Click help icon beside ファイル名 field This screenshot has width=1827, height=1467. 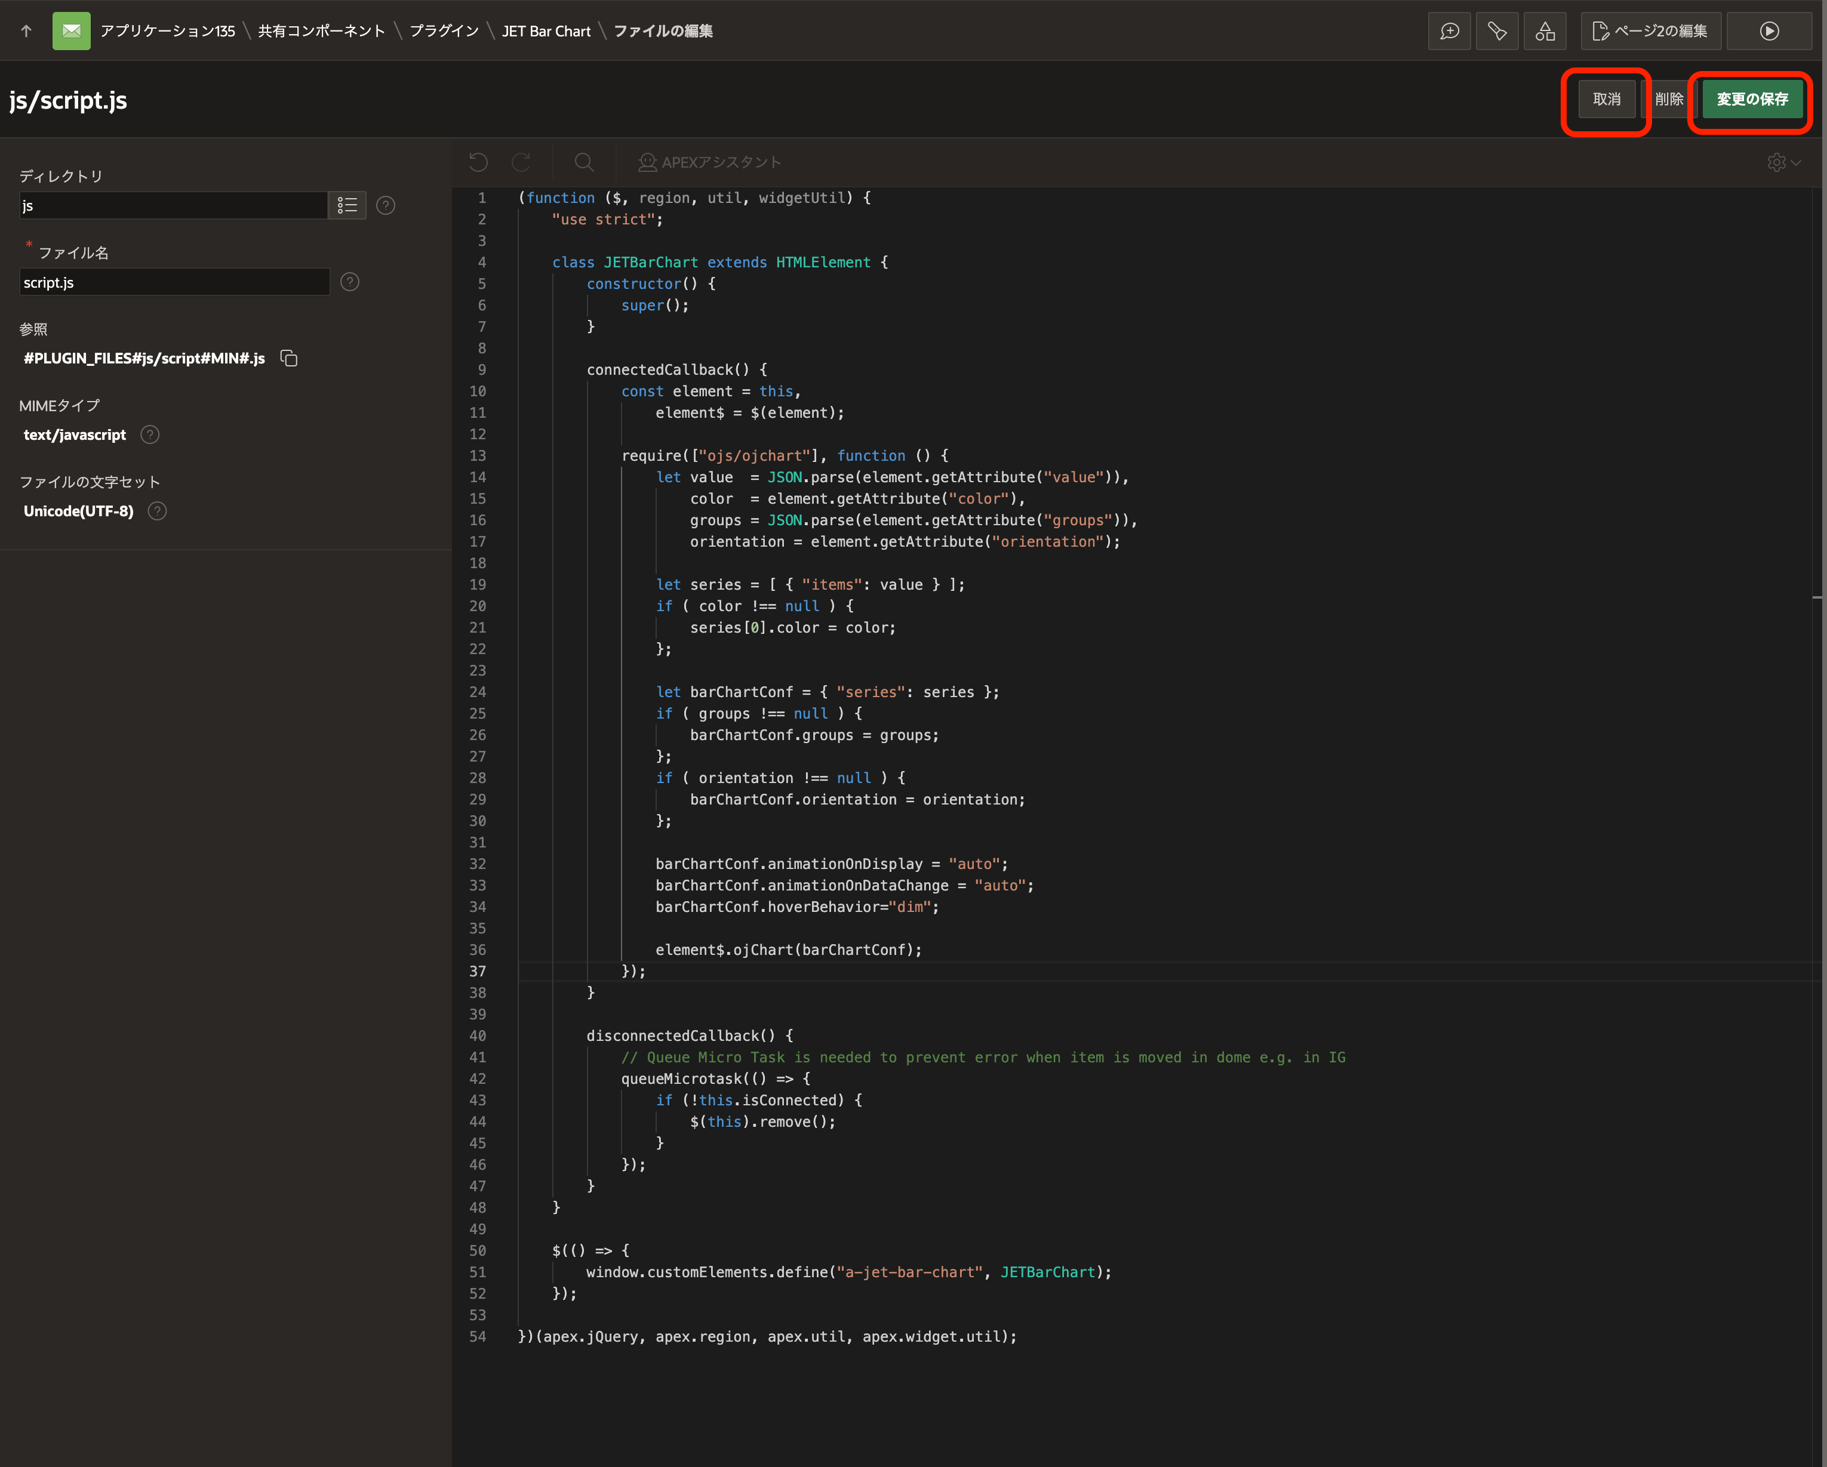350,282
